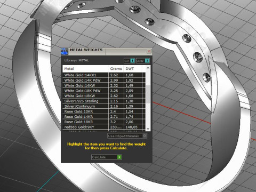The height and width of the screenshot is (192, 256).
Task: Click the list's scroll down arrow
Action: pos(148,129)
